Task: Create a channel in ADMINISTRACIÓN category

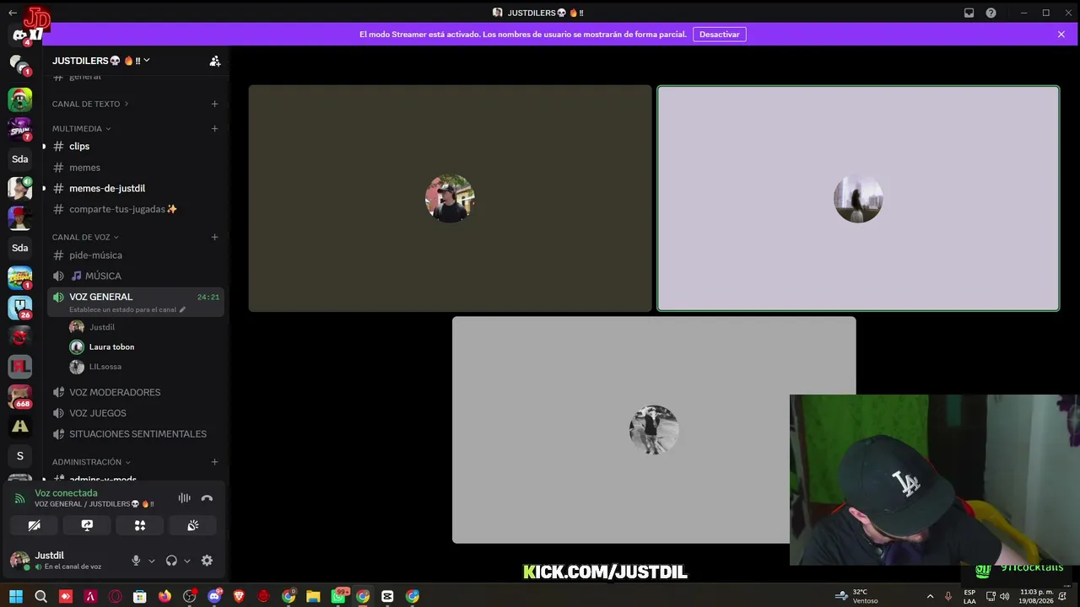Action: tap(214, 462)
